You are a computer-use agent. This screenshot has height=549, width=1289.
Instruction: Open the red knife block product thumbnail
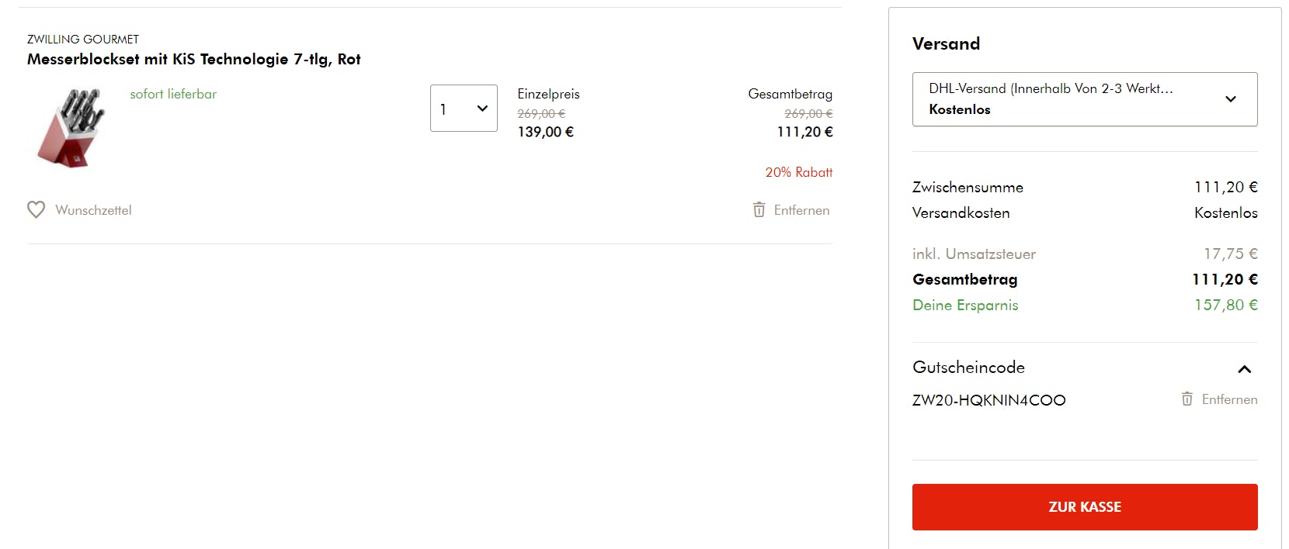click(x=71, y=128)
